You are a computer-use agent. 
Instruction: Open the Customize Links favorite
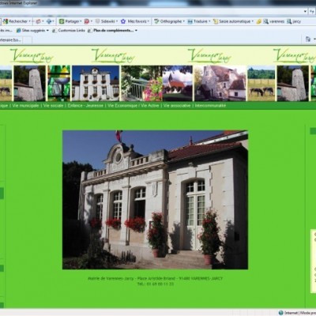click(x=69, y=30)
